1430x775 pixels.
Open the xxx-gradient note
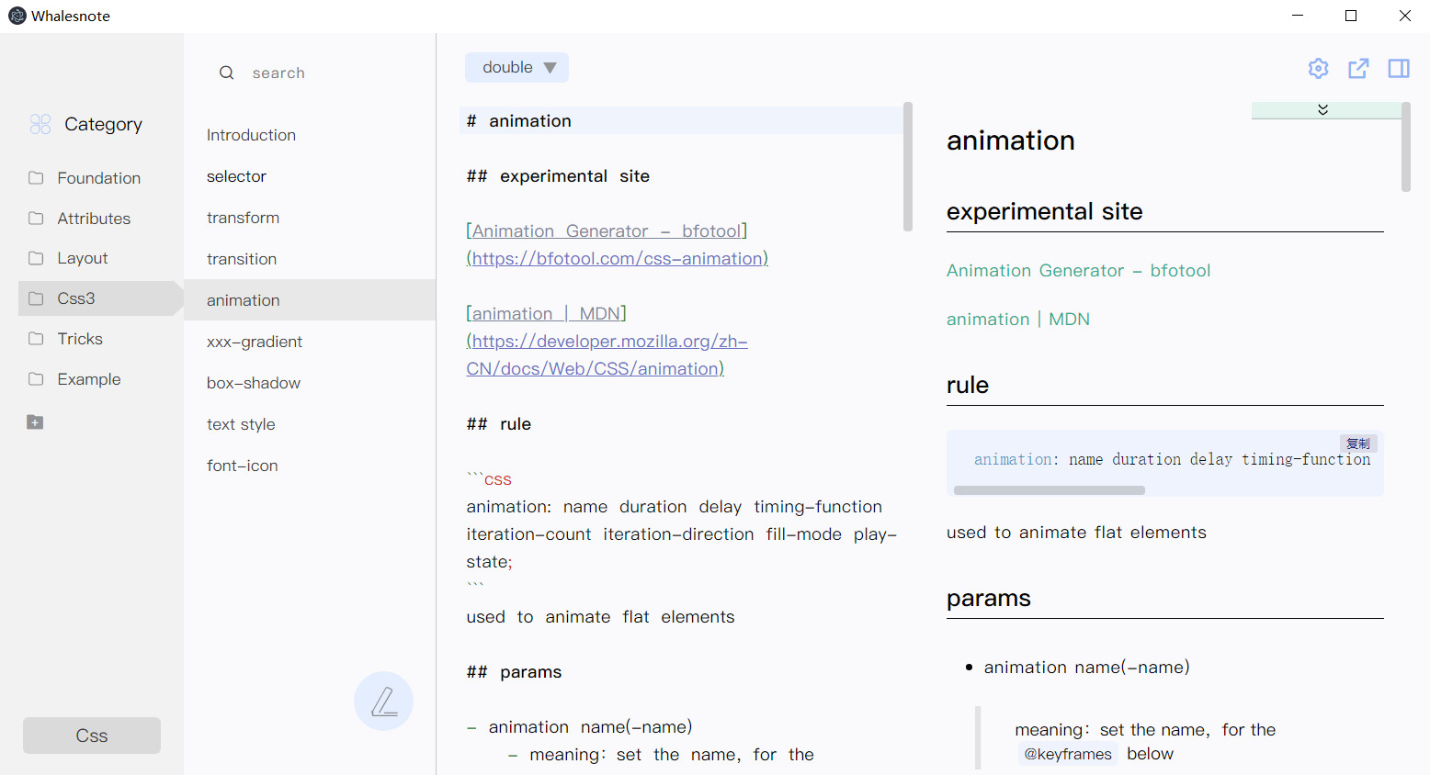(310, 342)
